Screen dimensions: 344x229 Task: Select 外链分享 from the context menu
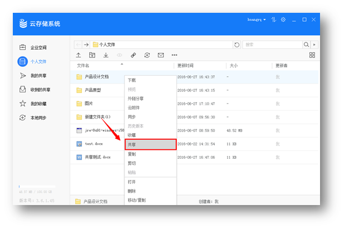tap(135, 99)
